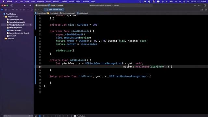Click Simulate Location arrow icon
This screenshot has height=117, width=208.
click(x=71, y=116)
